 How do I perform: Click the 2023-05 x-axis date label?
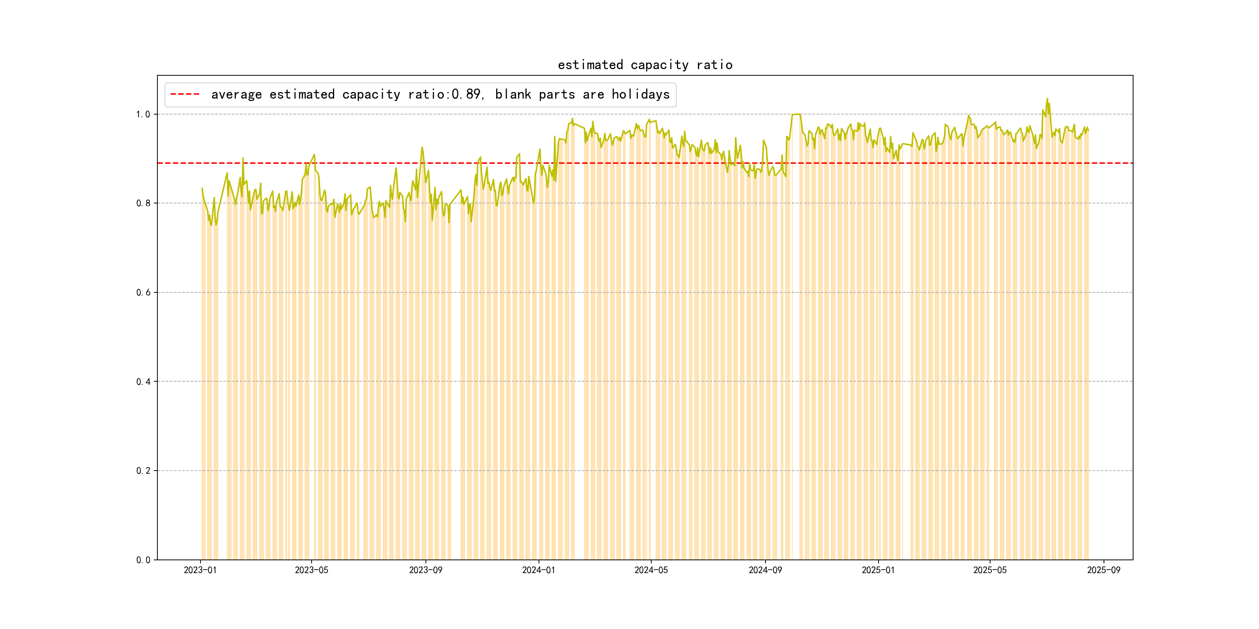click(311, 570)
